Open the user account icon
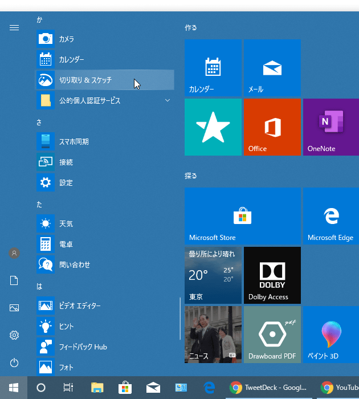Image resolution: width=359 pixels, height=399 pixels. coord(14,253)
